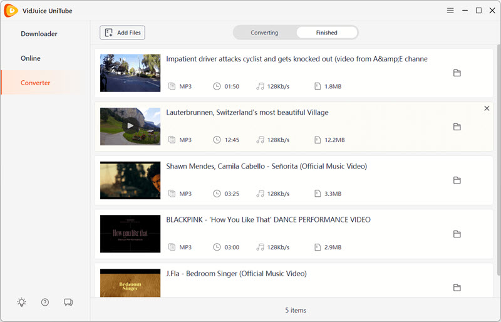The image size is (501, 322).
Task: Click clock icon beside 03:25
Action: pos(217,194)
